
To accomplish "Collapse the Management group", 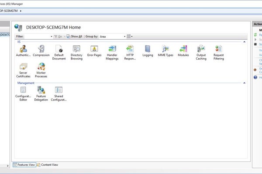I will [244, 83].
